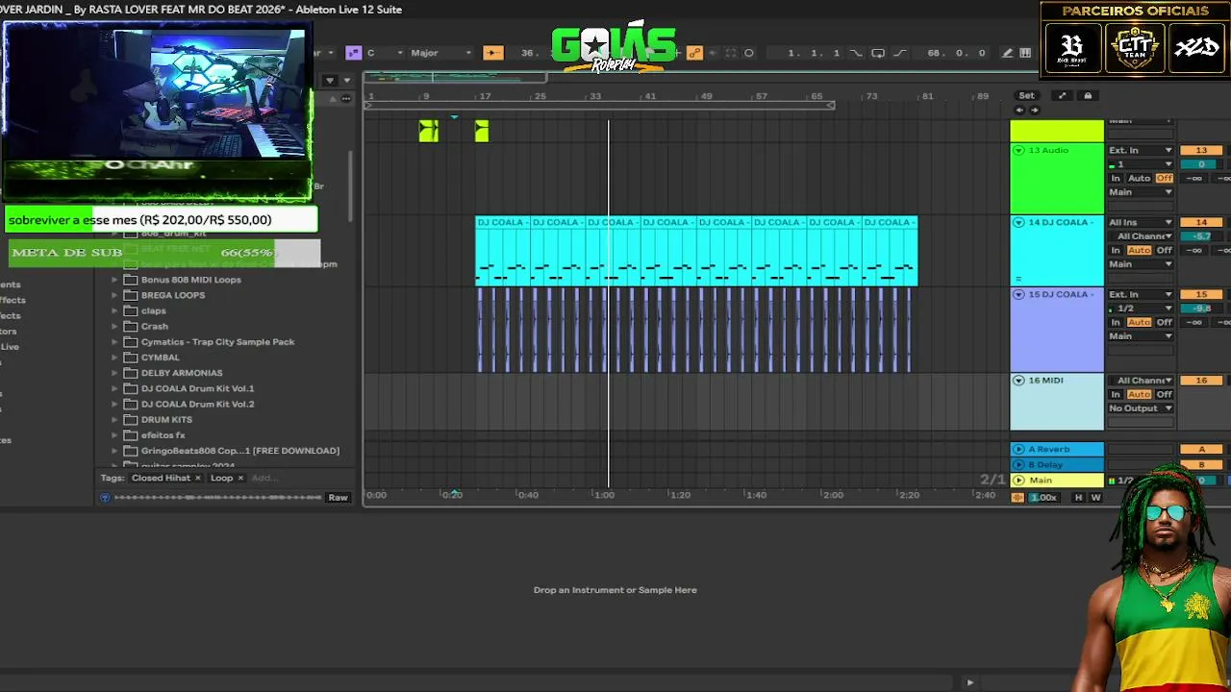The width and height of the screenshot is (1231, 692).
Task: Jump to next locator arrow
Action: (x=1035, y=110)
